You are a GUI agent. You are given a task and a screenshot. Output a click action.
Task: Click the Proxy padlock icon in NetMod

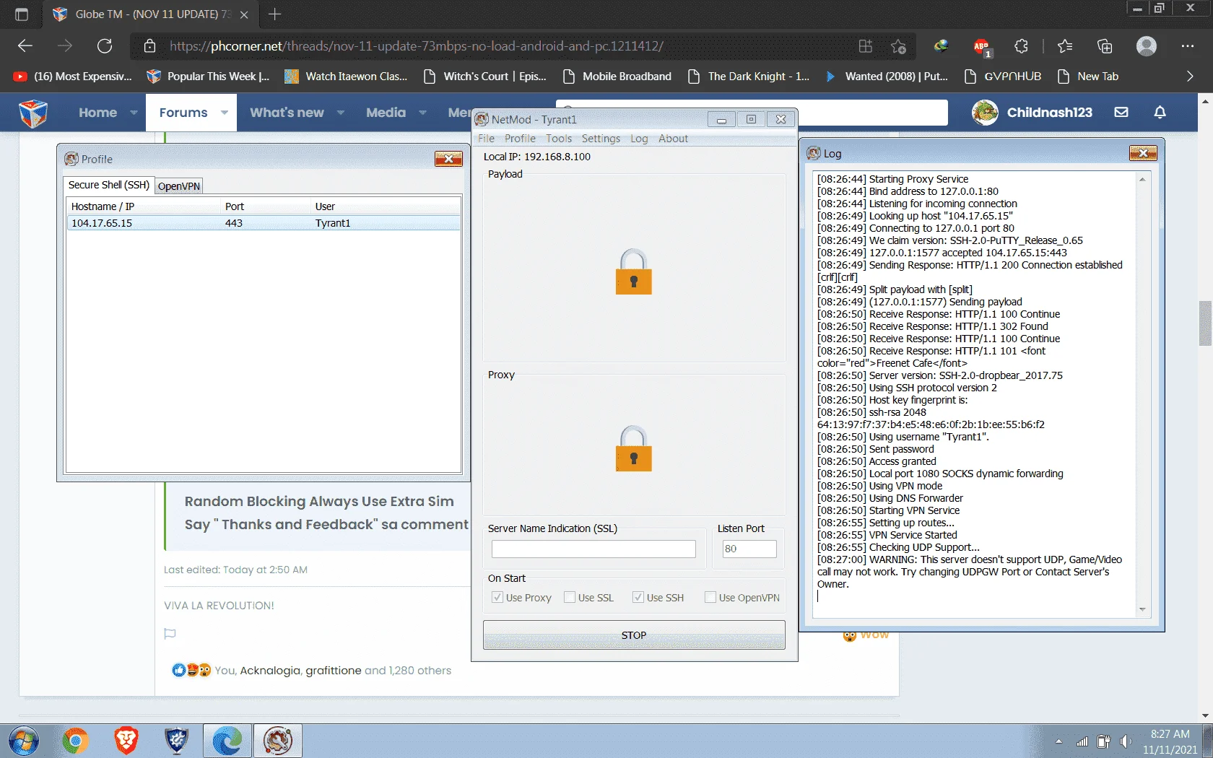(633, 448)
